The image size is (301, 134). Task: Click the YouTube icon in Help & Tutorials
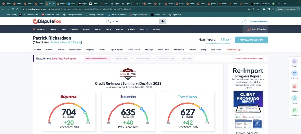(x=249, y=29)
